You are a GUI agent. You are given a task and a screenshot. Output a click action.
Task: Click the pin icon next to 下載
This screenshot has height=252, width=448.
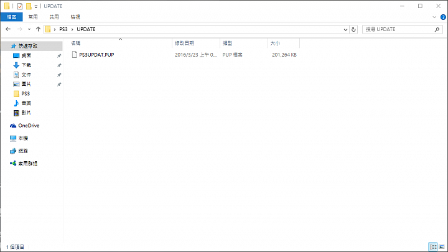click(59, 65)
